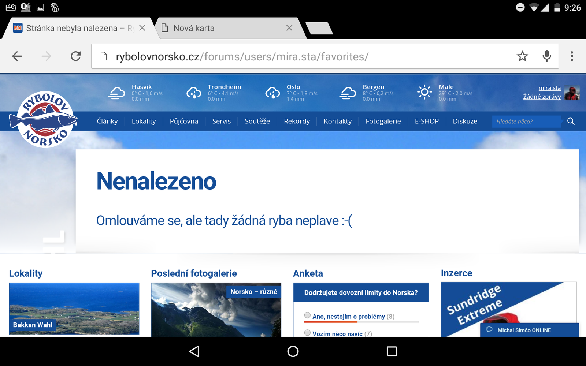
Task: Select 'Ano, nestojím o problémy' poll option
Action: pyautogui.click(x=308, y=315)
